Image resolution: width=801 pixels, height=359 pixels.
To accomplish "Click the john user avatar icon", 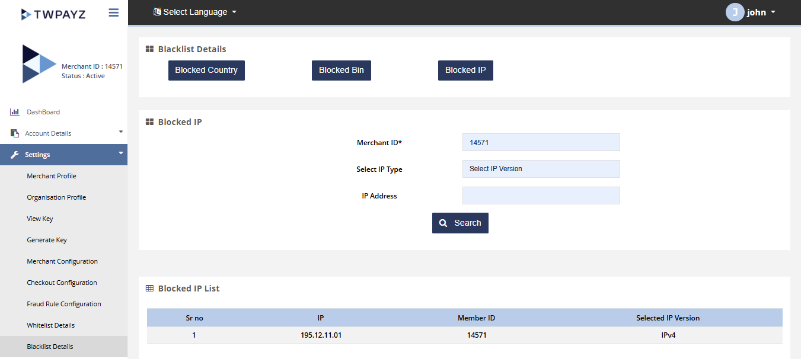I will (x=735, y=12).
